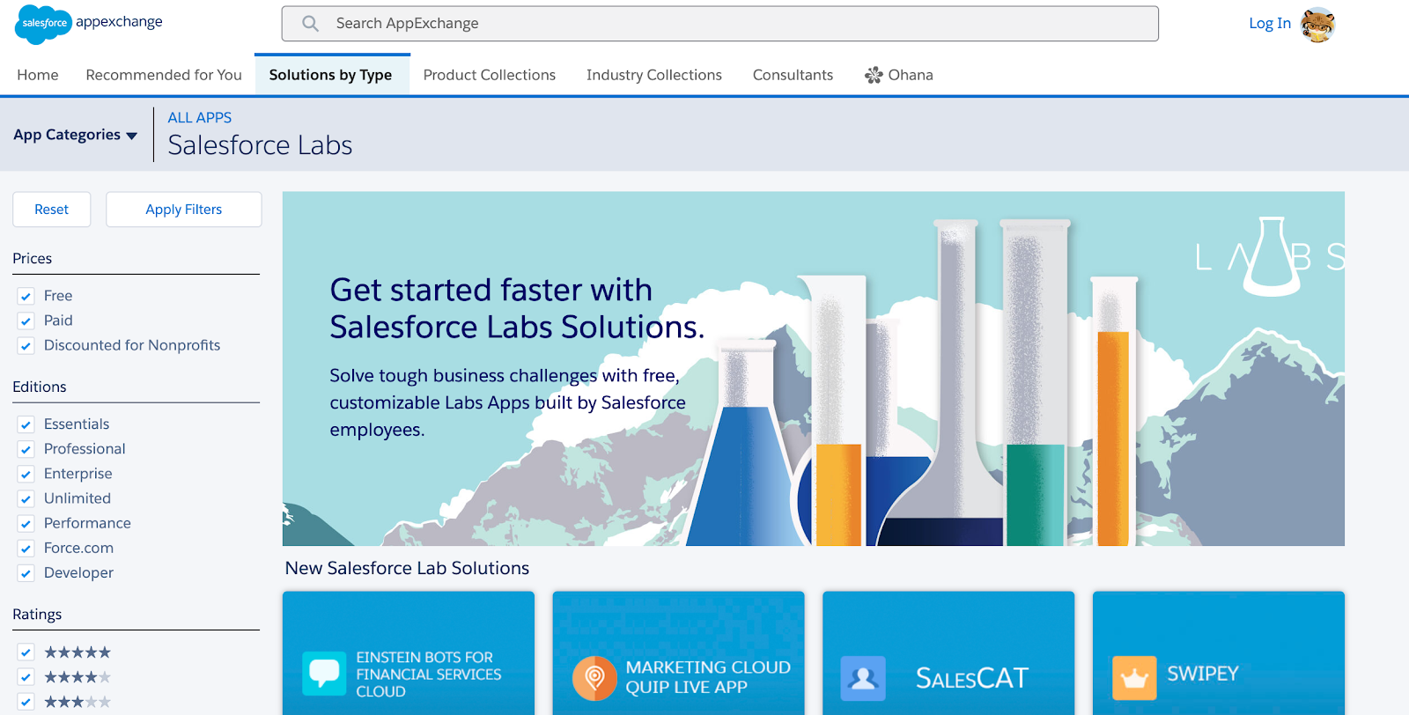Viewport: 1409px width, 715px height.
Task: Toggle the Essentials edition checkbox
Action: coord(26,425)
